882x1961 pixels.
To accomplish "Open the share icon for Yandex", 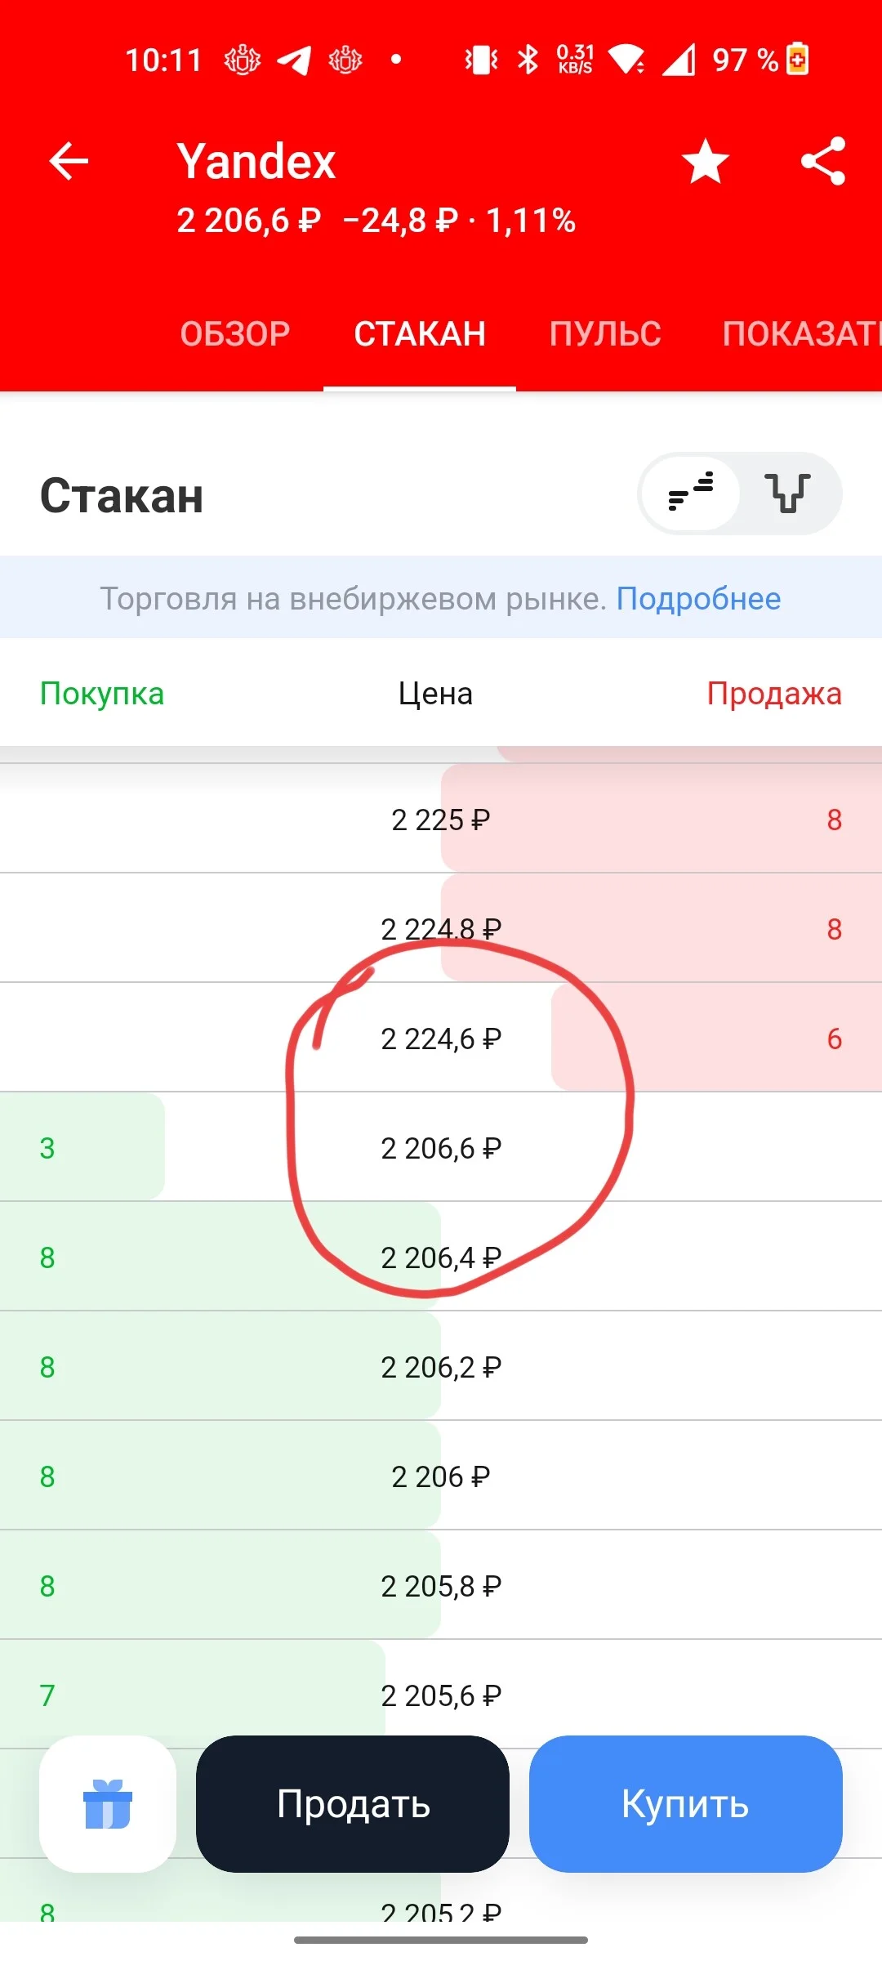I will [823, 161].
